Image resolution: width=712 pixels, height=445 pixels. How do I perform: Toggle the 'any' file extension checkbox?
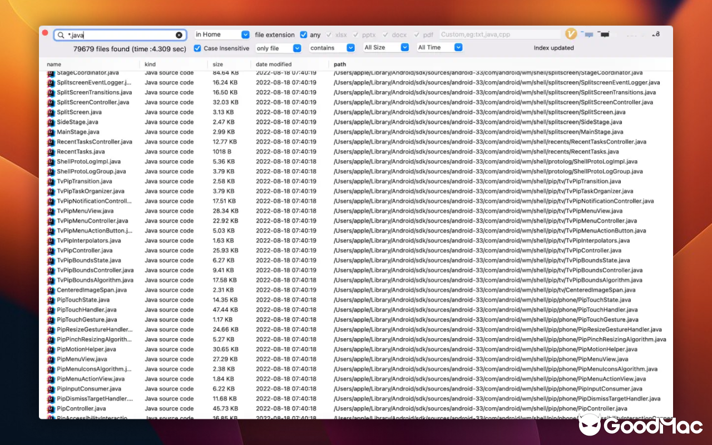(x=304, y=34)
